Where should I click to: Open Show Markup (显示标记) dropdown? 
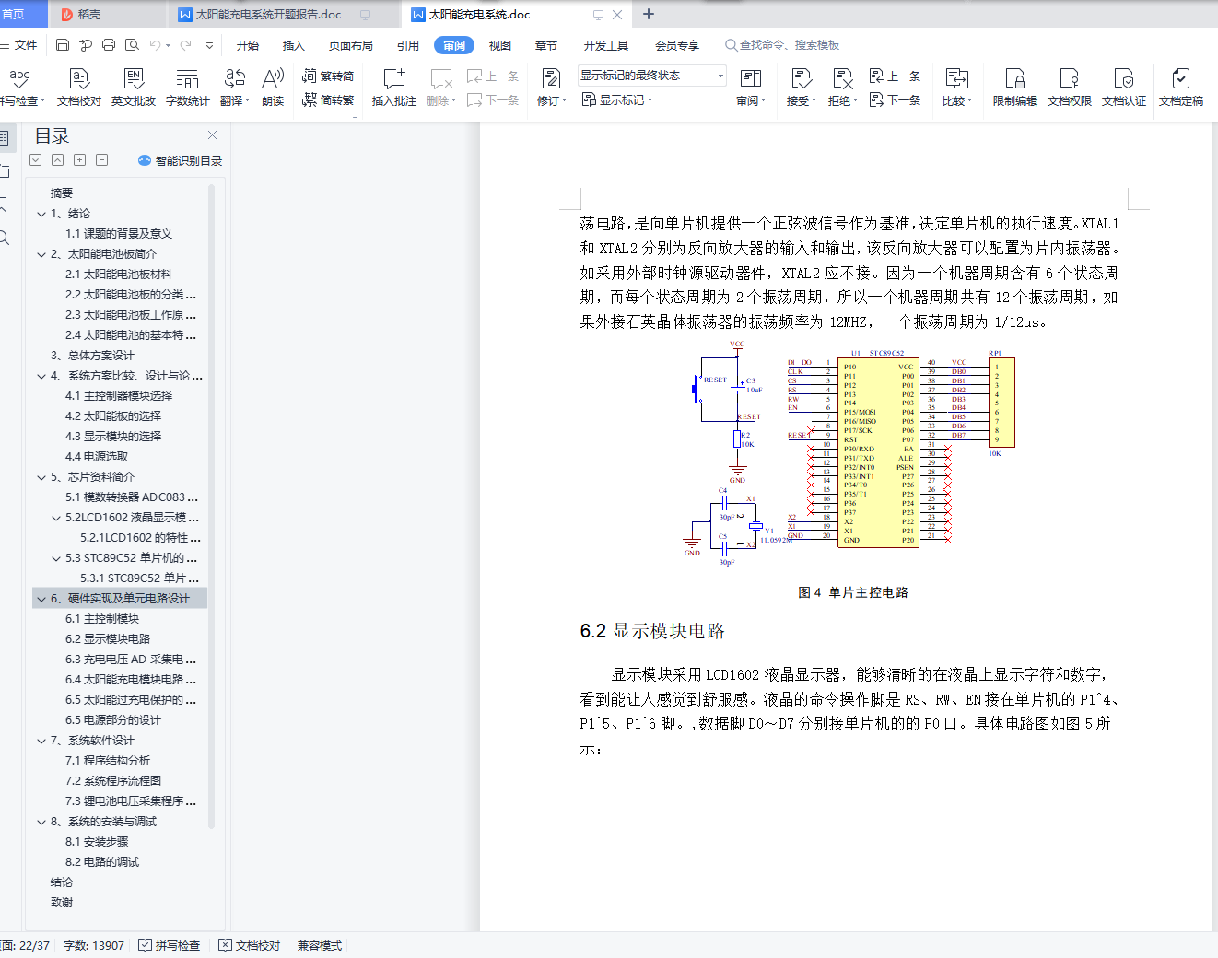tap(616, 99)
